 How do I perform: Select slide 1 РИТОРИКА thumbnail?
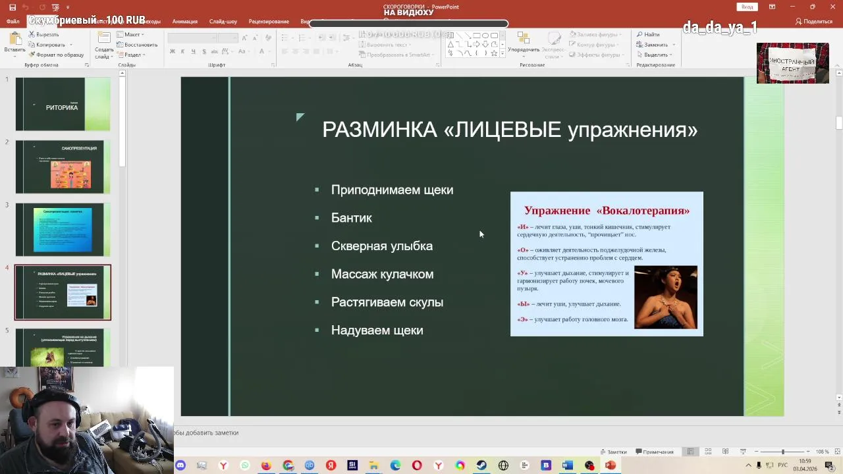coord(63,104)
